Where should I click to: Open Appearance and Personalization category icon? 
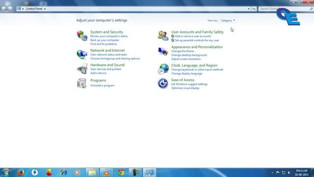(163, 51)
